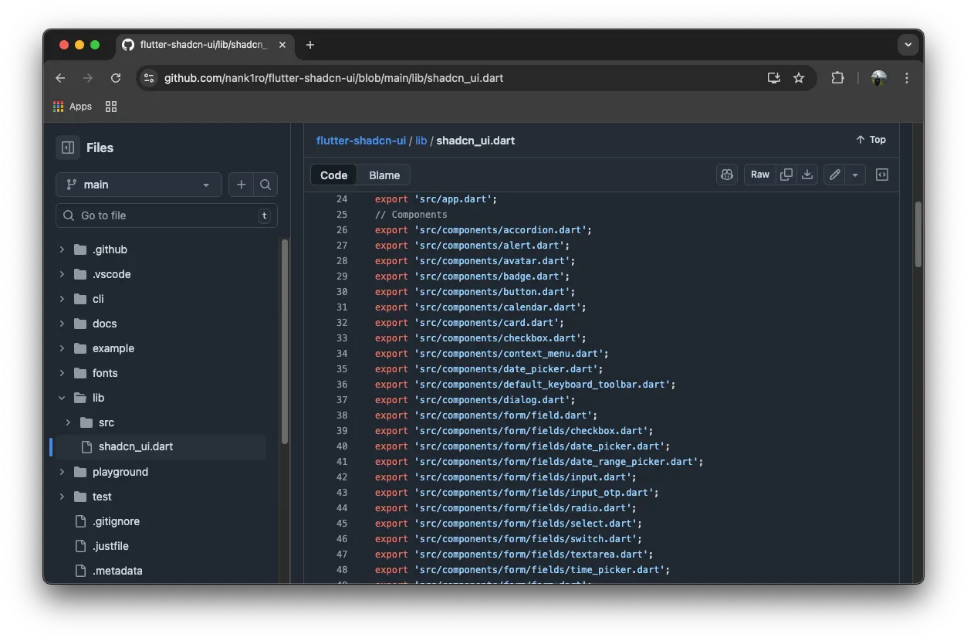967x641 pixels.
Task: Open the Raw file view
Action: (760, 175)
